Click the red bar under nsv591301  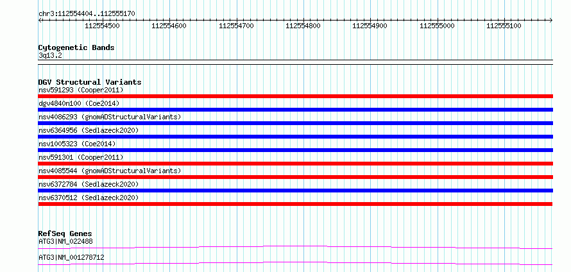point(295,164)
